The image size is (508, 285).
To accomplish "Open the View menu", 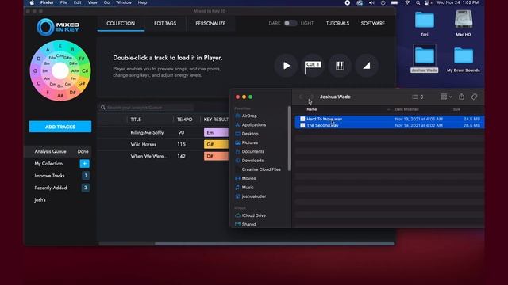I will pos(92,2).
